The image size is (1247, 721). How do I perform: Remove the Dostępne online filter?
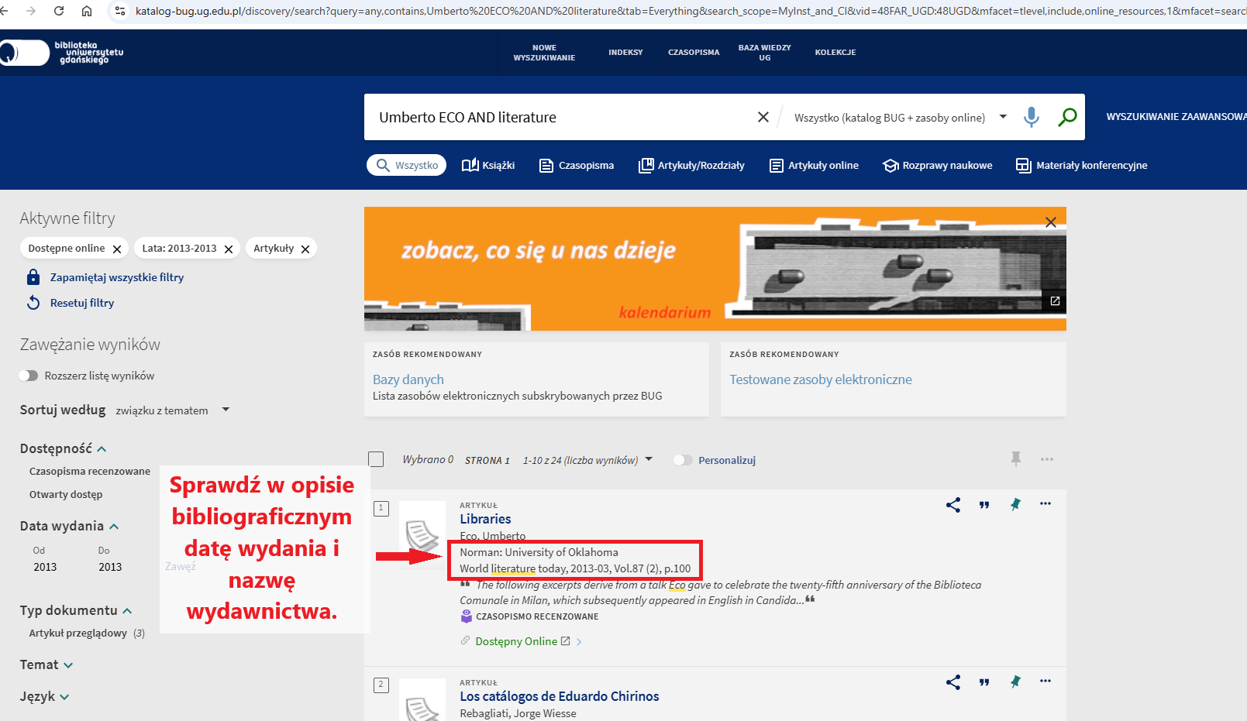point(117,249)
